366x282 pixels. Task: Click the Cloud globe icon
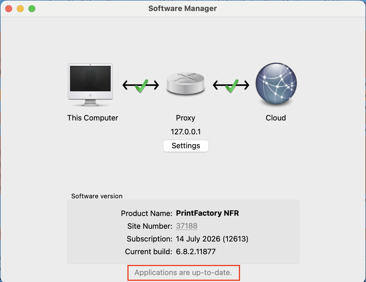[276, 84]
